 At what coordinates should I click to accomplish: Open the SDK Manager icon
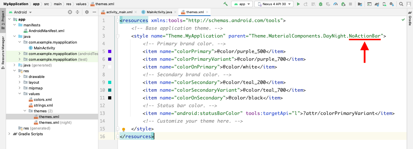click(392, 4)
